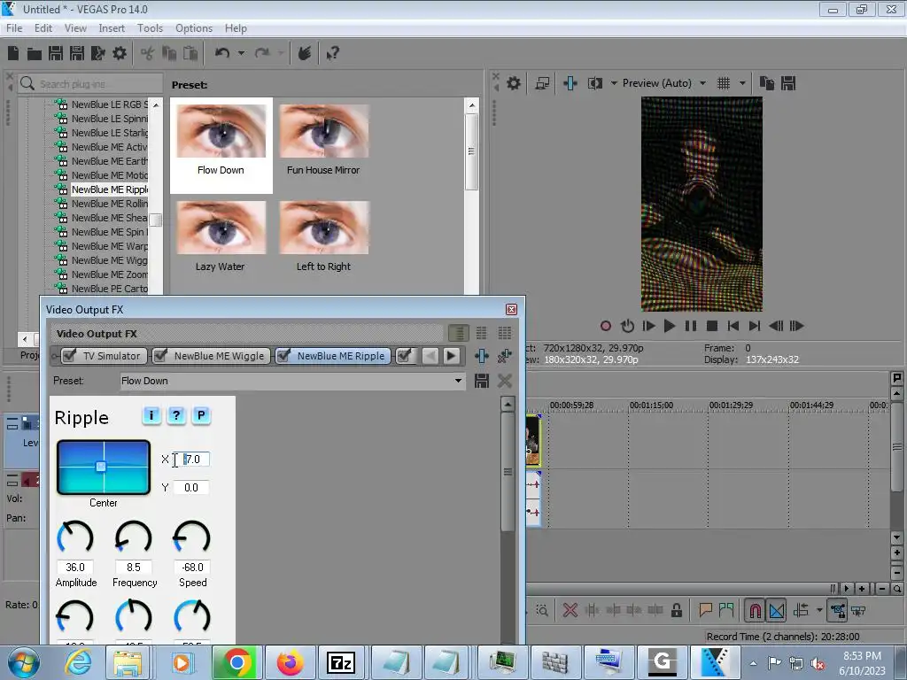Click the Speed knob
The image size is (907, 680).
(192, 537)
